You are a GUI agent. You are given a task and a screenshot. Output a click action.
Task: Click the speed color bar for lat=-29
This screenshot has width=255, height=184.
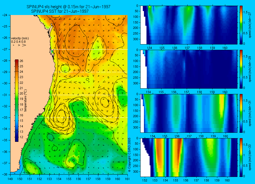pyautogui.click(x=241, y=69)
